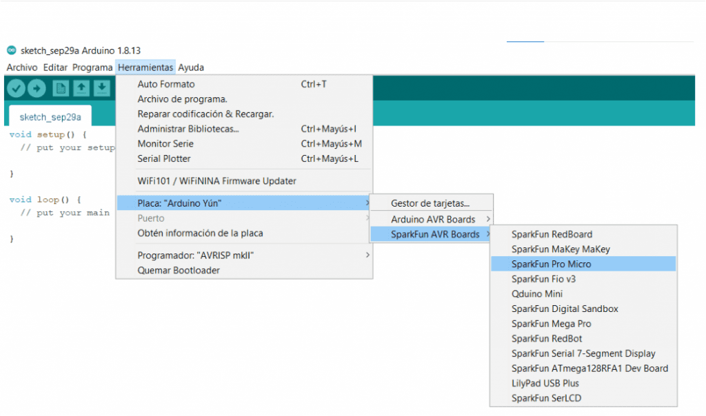Open the Ayuda menu
The width and height of the screenshot is (706, 416).
pyautogui.click(x=191, y=67)
